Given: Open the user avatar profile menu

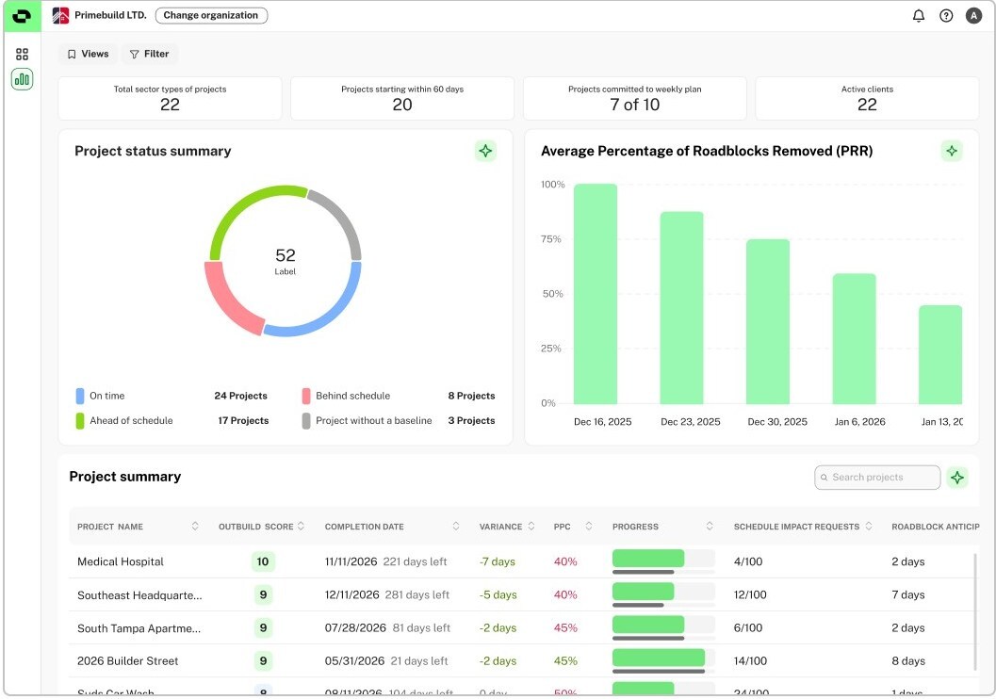Looking at the screenshot, I should pyautogui.click(x=974, y=16).
